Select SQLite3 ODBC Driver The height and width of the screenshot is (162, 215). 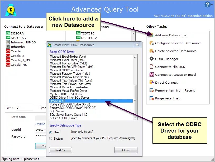tap(91, 118)
